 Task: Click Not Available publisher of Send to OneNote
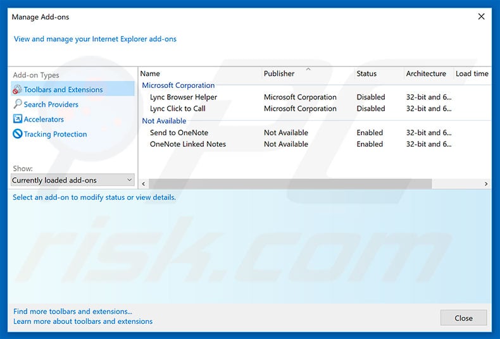coord(286,133)
